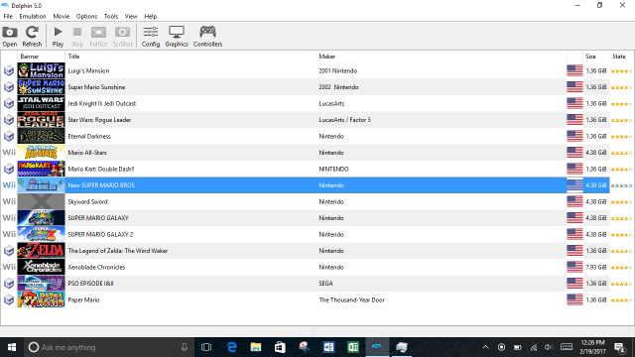Select Mario All-Stars title
The image size is (635, 357).
pyautogui.click(x=87, y=153)
